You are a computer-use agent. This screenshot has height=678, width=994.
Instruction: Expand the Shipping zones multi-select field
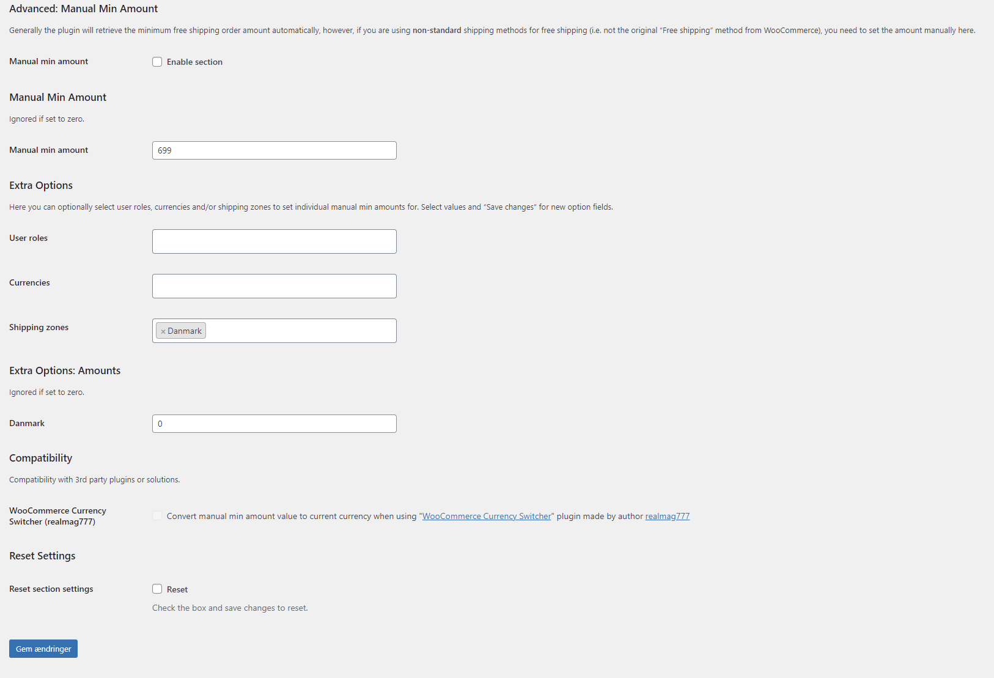click(274, 331)
